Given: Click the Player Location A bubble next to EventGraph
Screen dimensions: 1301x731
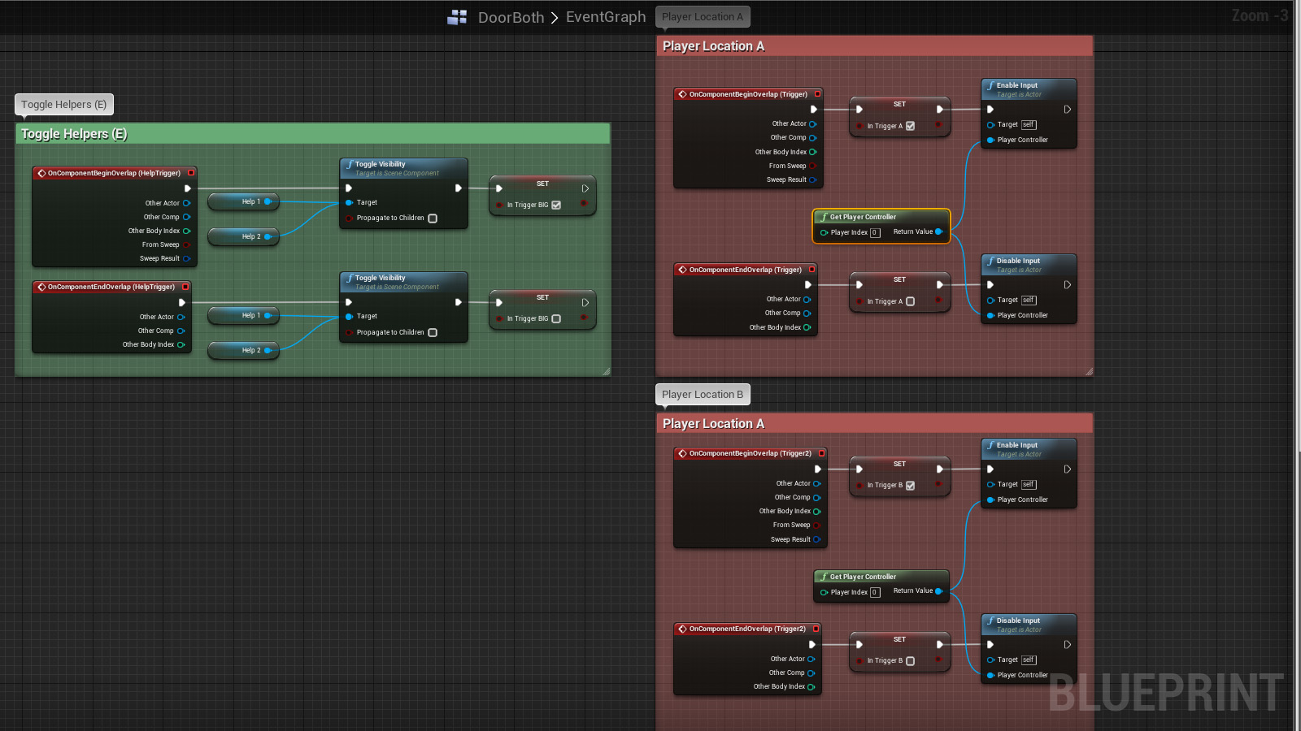Looking at the screenshot, I should pos(703,16).
